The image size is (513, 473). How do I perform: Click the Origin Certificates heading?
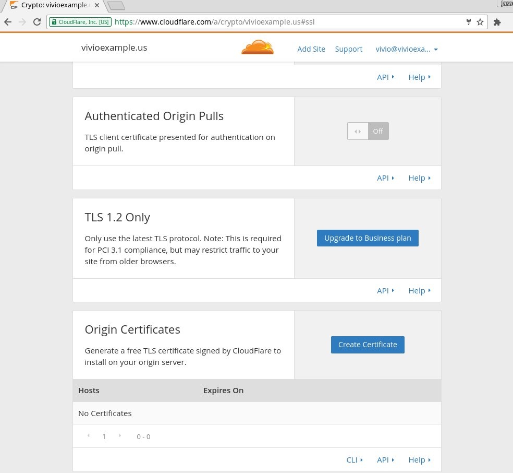[132, 329]
